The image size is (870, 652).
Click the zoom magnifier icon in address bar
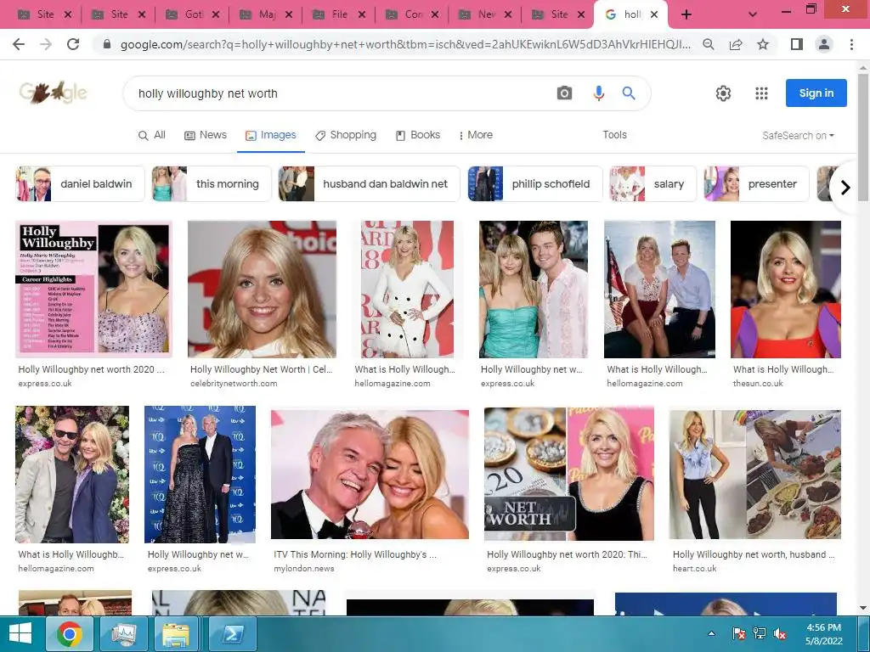[709, 44]
